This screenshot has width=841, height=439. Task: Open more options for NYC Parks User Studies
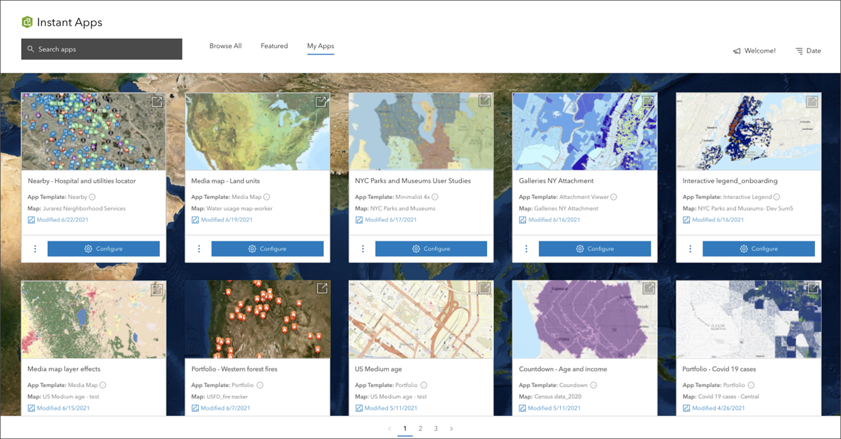[x=363, y=249]
